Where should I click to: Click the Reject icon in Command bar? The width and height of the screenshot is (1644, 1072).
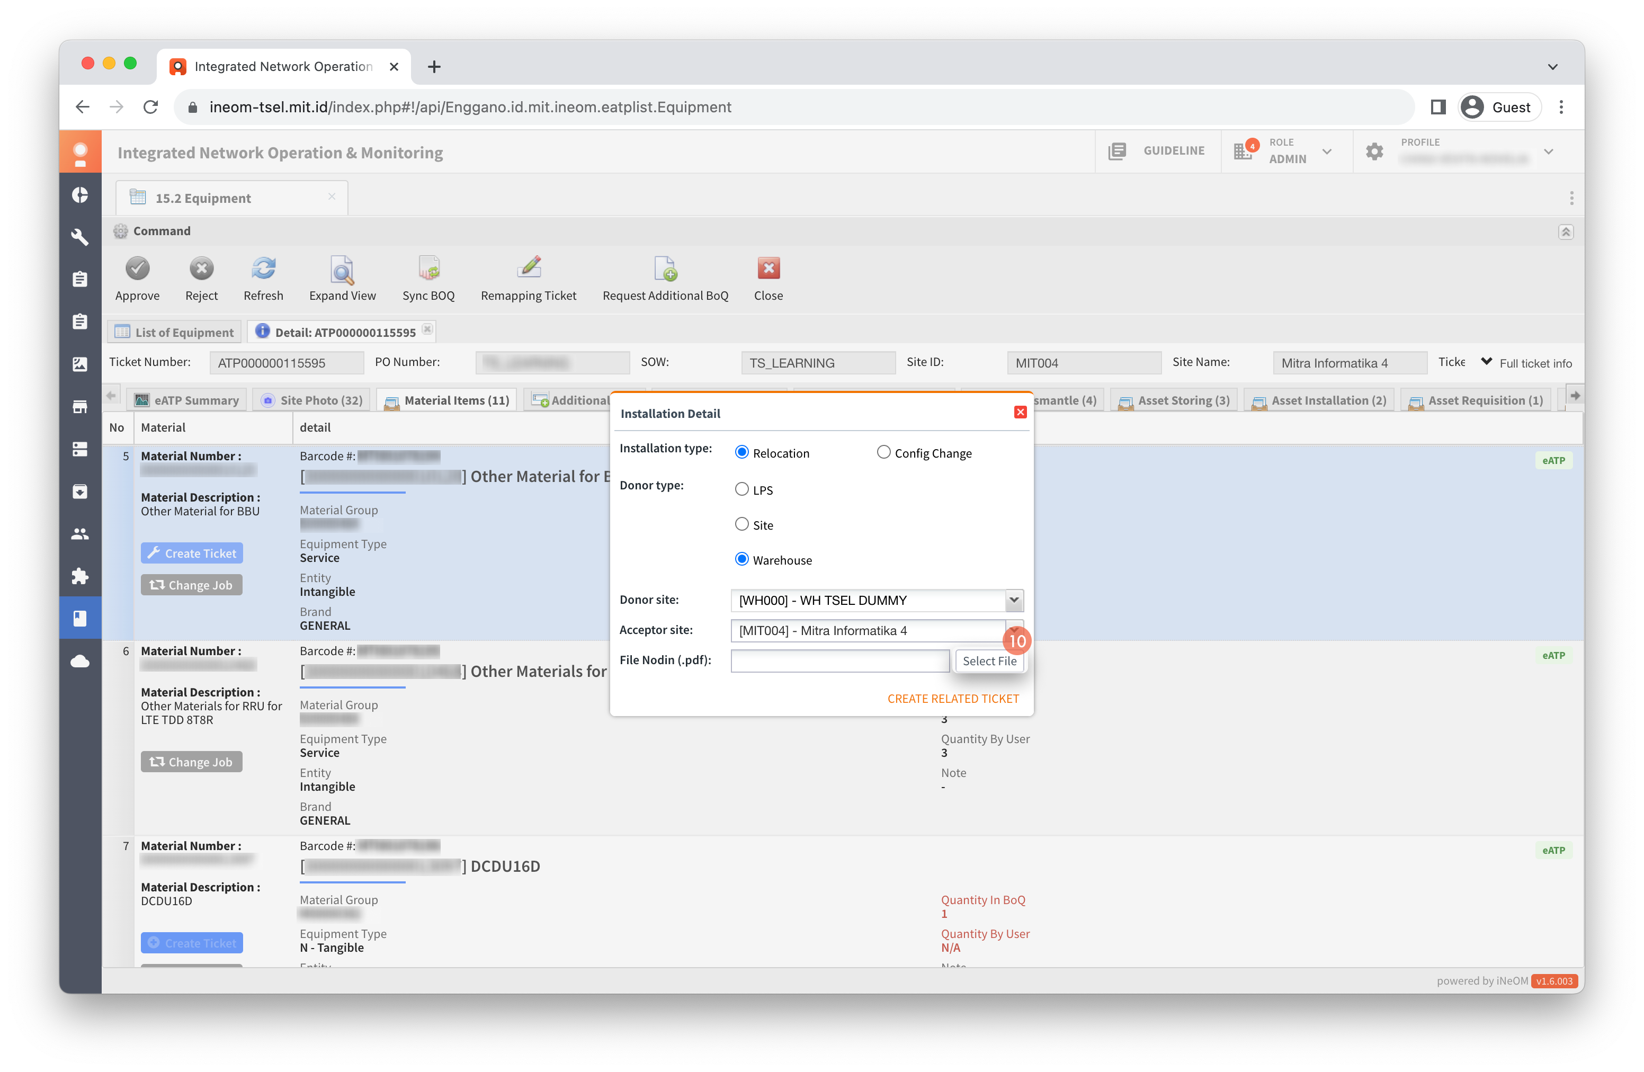pyautogui.click(x=201, y=268)
